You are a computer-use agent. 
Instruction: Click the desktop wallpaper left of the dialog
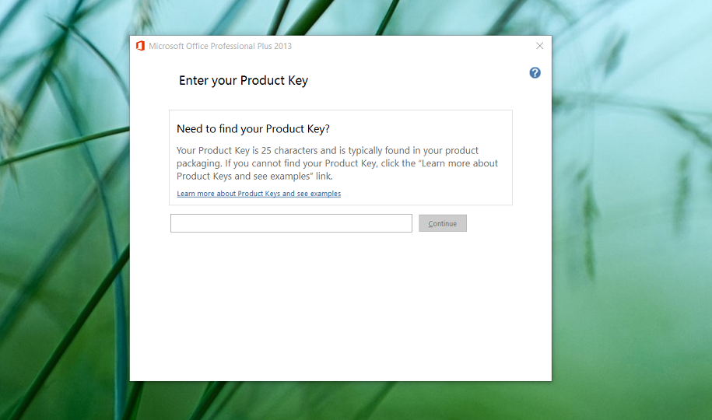tap(62, 233)
